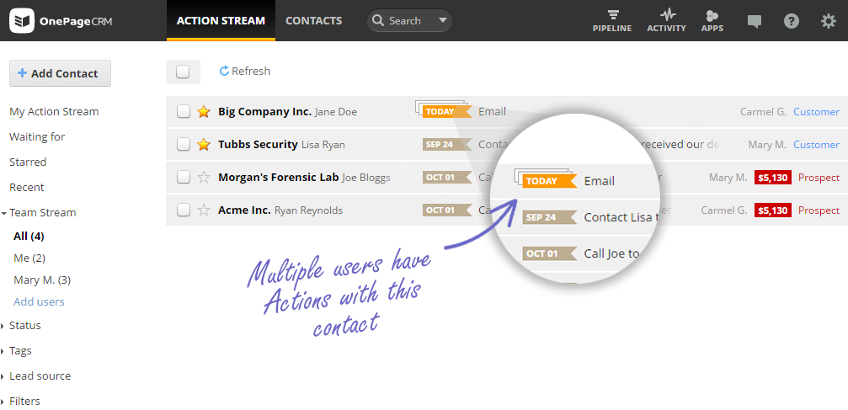Tick the select-all checkbox
This screenshot has width=848, height=410.
click(x=183, y=72)
